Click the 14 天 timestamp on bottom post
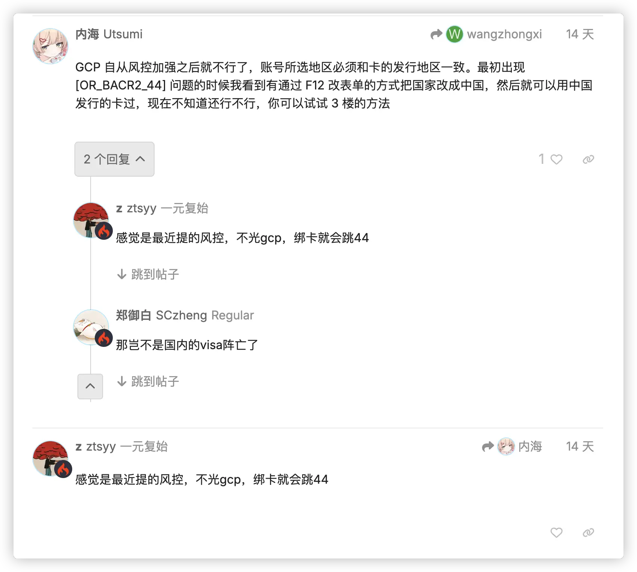Viewport: 637px width, 572px height. pos(580,446)
